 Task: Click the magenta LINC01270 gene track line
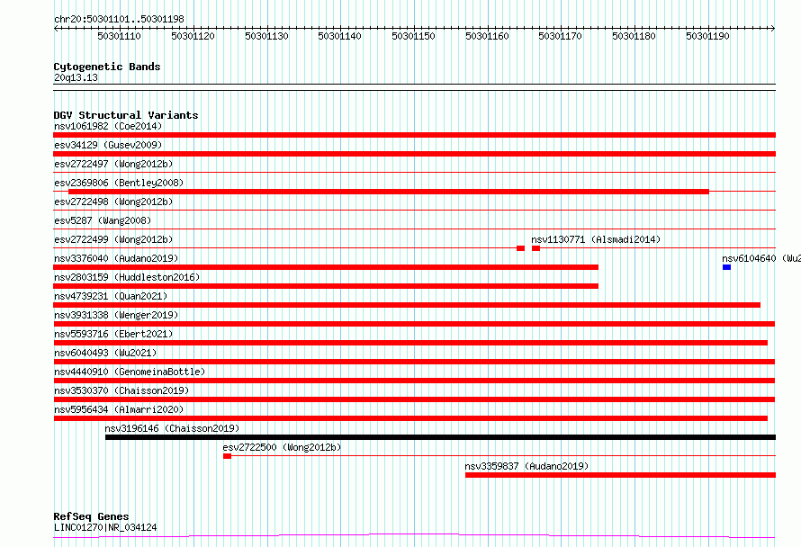(414, 535)
